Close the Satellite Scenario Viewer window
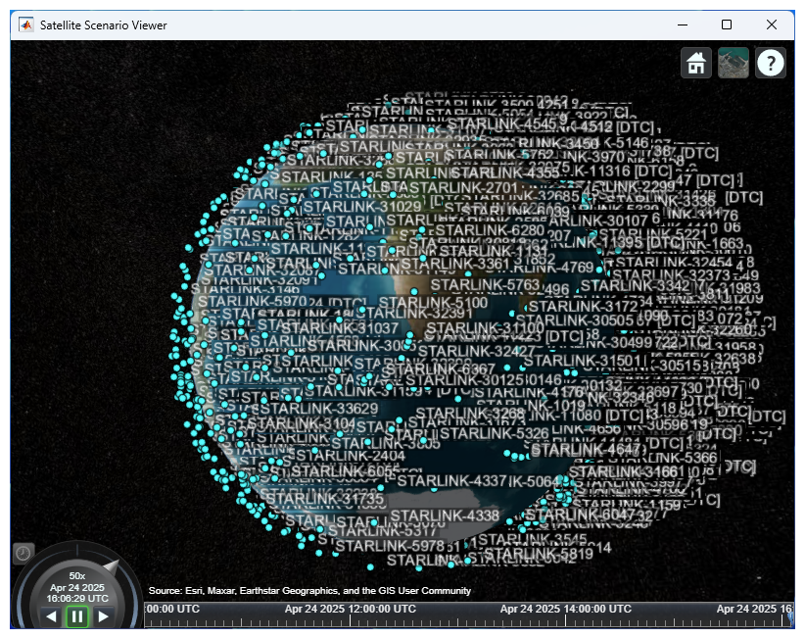Viewport: 805px width, 639px height. 771,25
